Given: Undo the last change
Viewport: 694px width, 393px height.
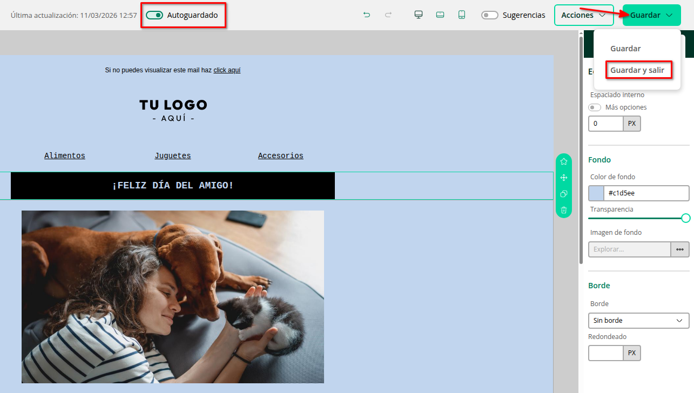Looking at the screenshot, I should [x=367, y=15].
